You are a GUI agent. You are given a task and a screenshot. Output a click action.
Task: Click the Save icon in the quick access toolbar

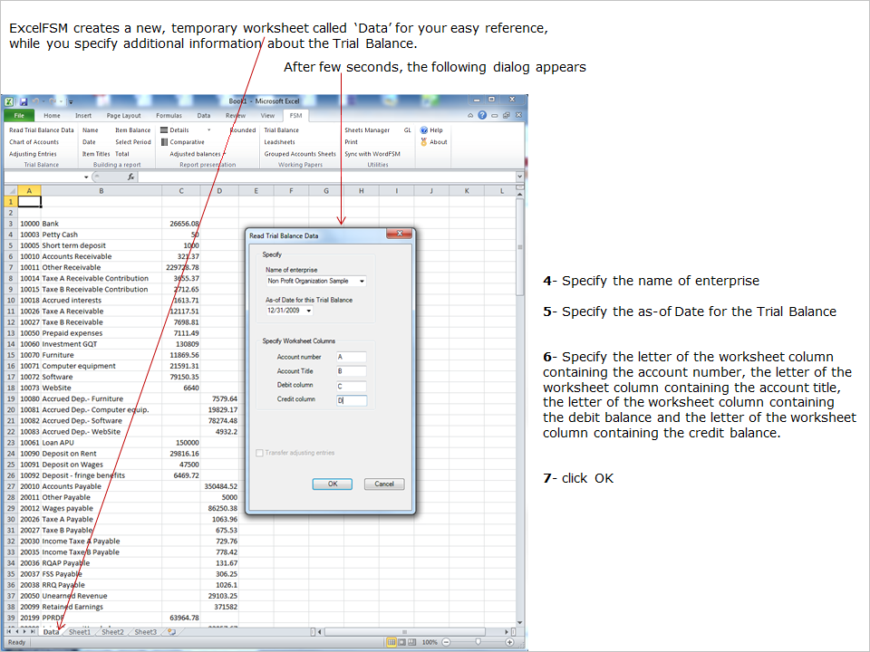tap(23, 102)
